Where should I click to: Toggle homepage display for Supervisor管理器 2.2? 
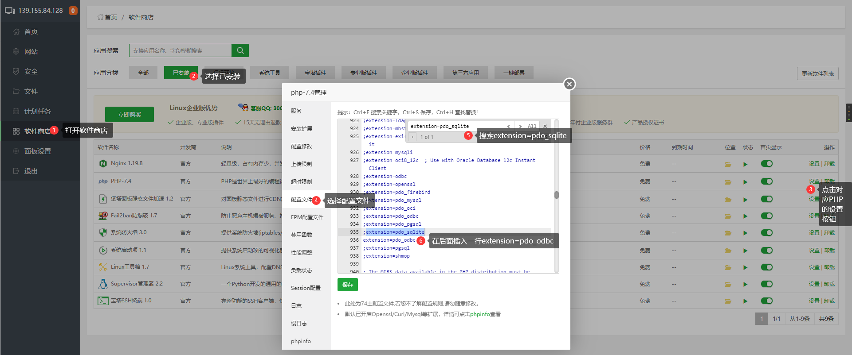tap(766, 284)
